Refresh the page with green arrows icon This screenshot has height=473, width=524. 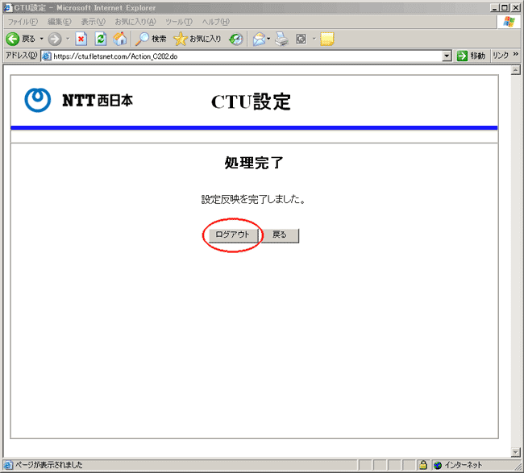[101, 39]
